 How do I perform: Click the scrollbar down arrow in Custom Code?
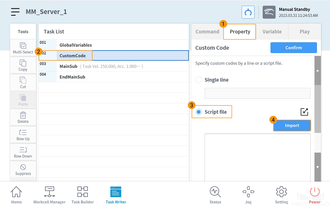coord(318,167)
